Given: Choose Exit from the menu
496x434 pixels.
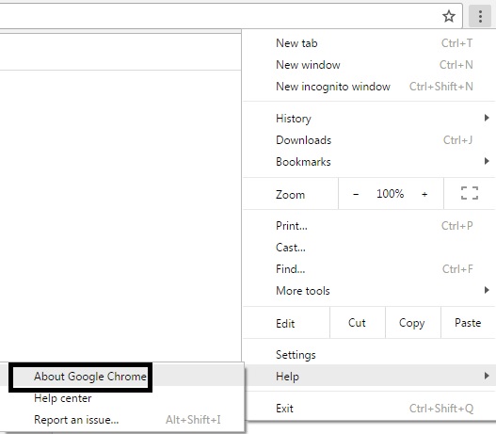Looking at the screenshot, I should point(369,408).
